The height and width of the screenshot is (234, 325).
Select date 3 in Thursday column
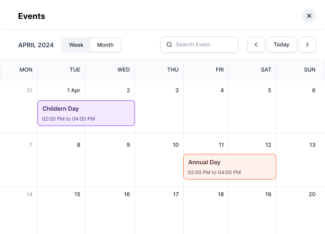click(x=177, y=90)
